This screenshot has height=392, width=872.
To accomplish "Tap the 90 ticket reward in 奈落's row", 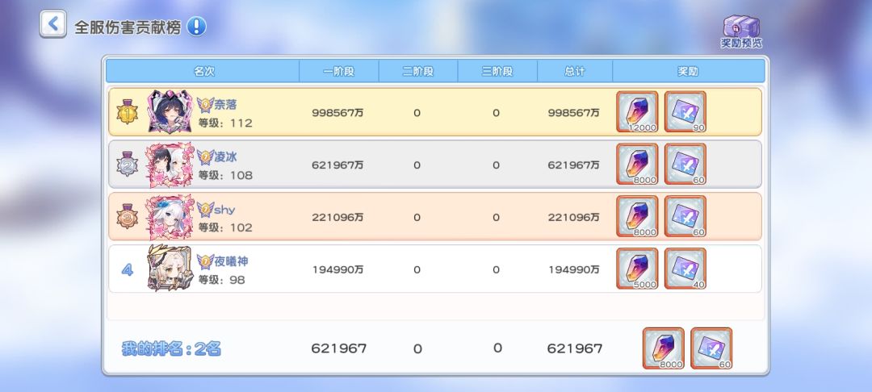I will [x=685, y=111].
